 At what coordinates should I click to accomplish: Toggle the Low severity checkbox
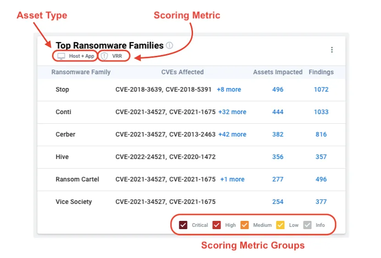point(280,225)
